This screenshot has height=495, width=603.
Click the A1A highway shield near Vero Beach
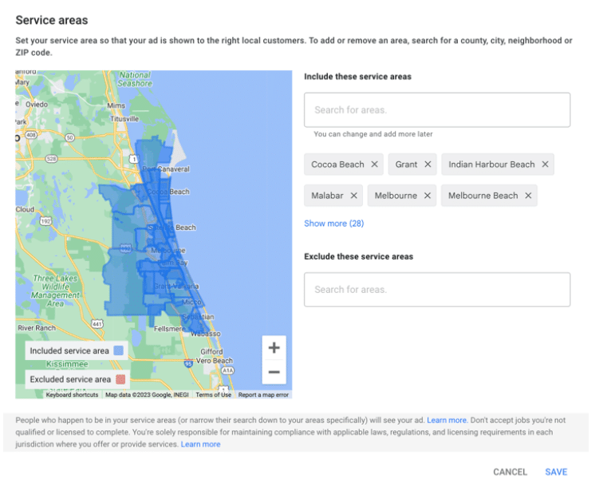coord(227,370)
